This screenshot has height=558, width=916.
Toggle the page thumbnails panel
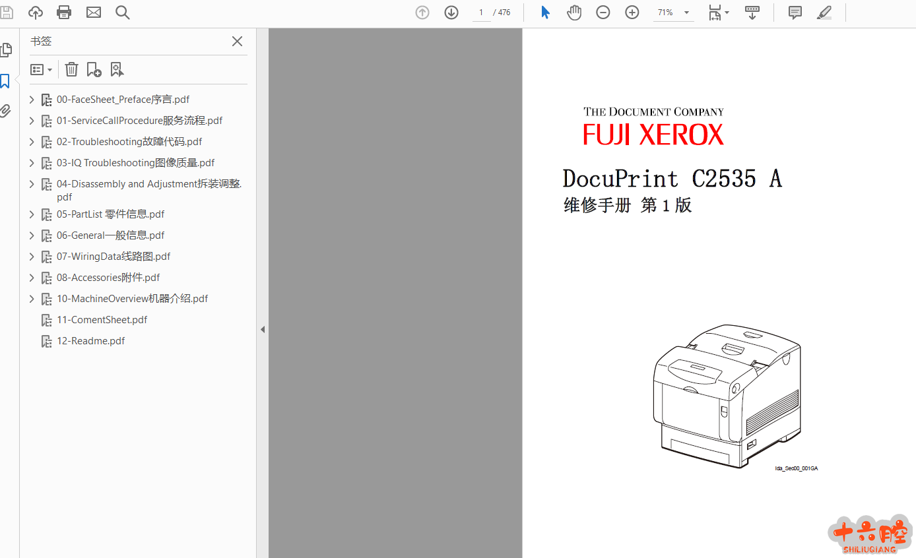coord(6,50)
